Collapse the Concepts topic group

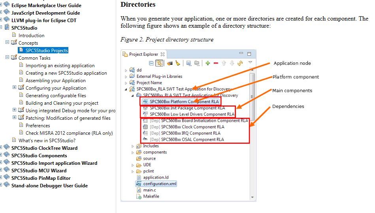click(7, 42)
